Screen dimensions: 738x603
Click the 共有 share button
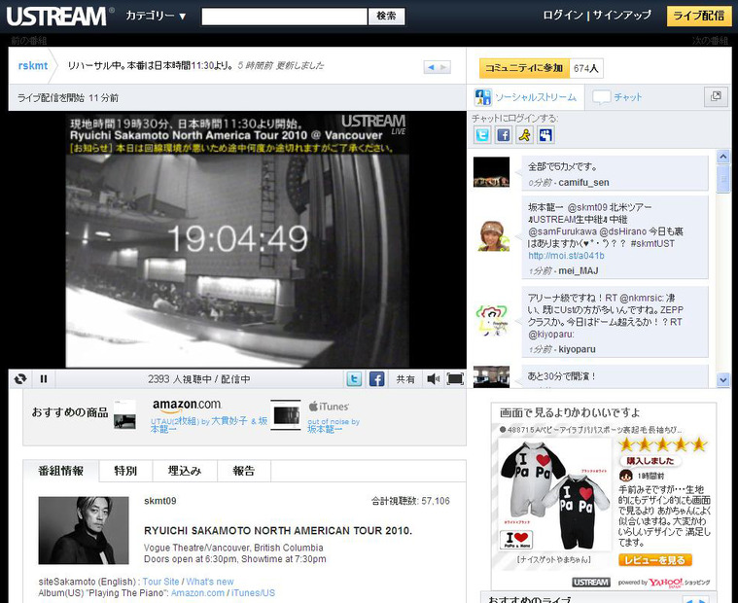(x=405, y=379)
